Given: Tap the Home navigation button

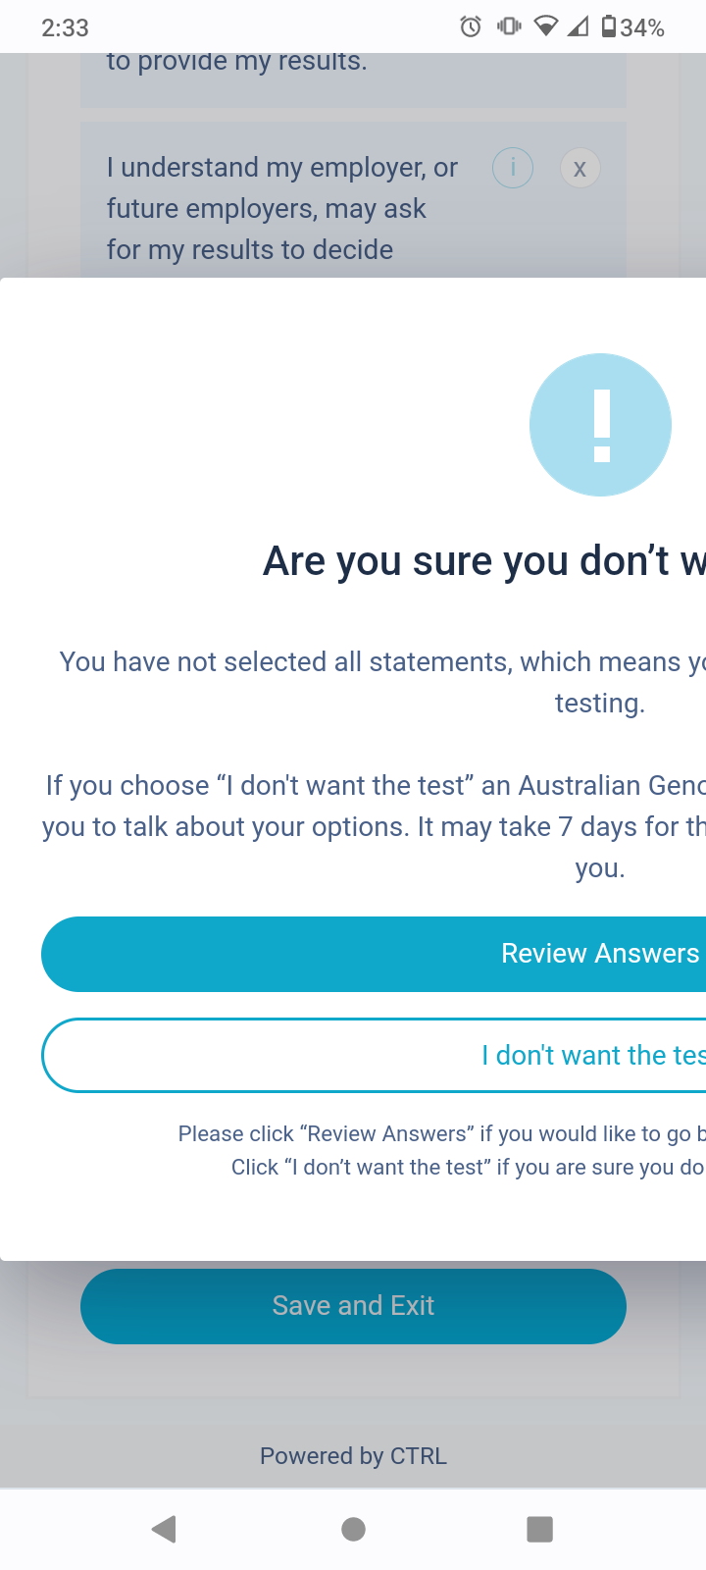Looking at the screenshot, I should [x=353, y=1528].
